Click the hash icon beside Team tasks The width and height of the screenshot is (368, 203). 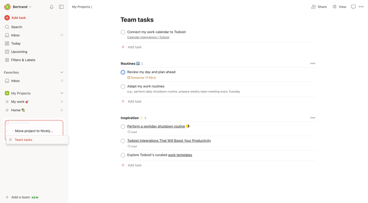click(11, 140)
